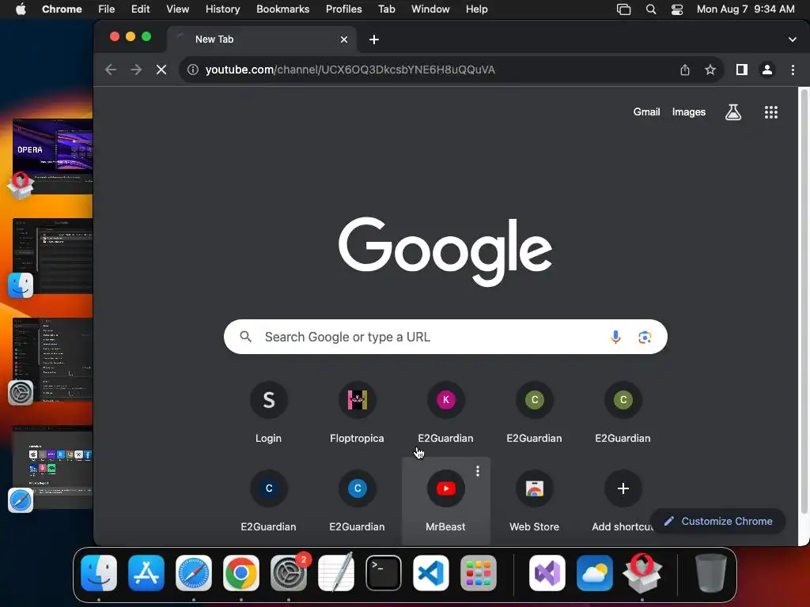Bookmark this tab with the star
This screenshot has height=607, width=810.
(710, 70)
